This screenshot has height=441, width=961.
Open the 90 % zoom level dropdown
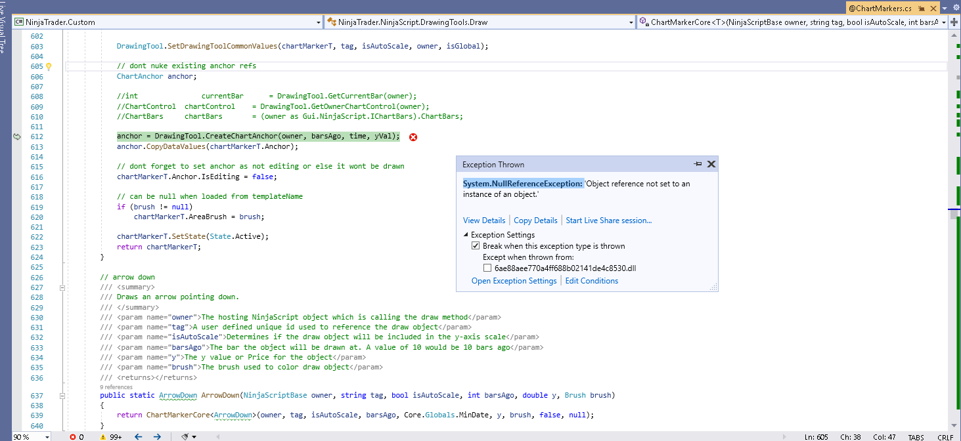pyautogui.click(x=47, y=436)
